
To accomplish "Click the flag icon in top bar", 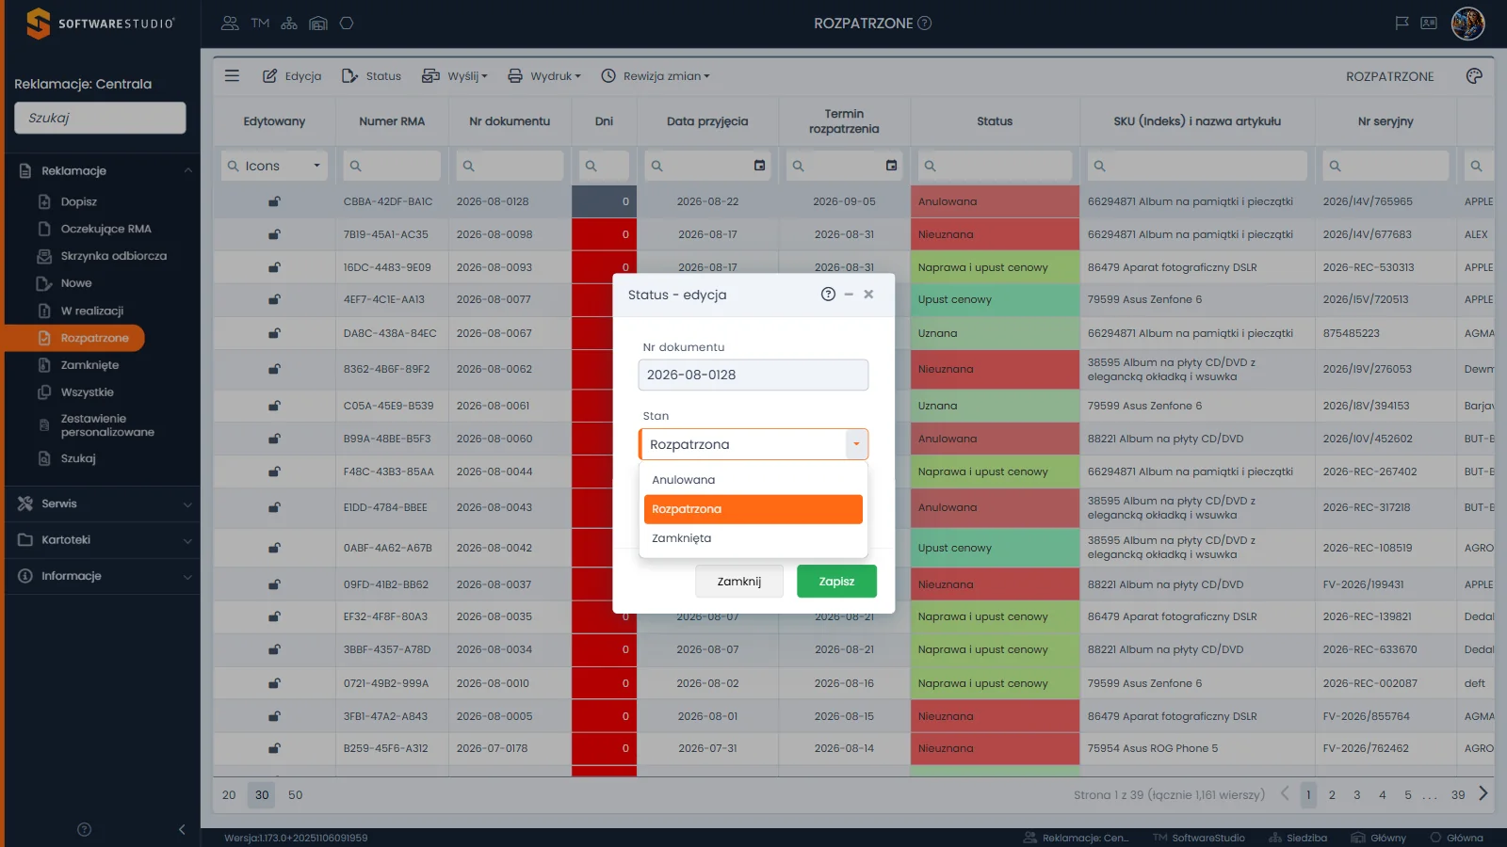I will click(x=1402, y=24).
